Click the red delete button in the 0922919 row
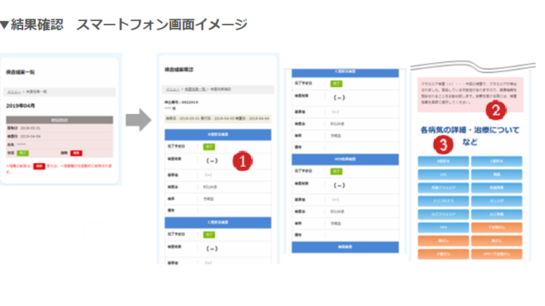Screen dimensions: 545x306 click(x=76, y=153)
